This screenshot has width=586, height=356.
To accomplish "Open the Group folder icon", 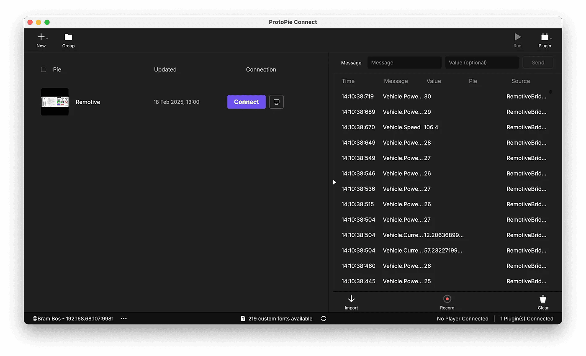I will tap(68, 37).
